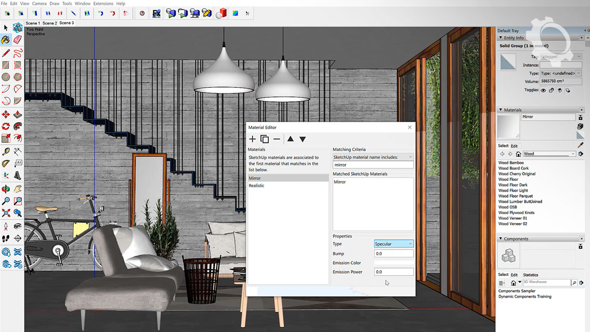
Task: Add a new material in Material Editor
Action: [x=252, y=139]
